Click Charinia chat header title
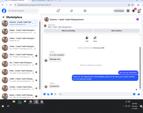Screen dimensions: 143x113 pos(67,20)
